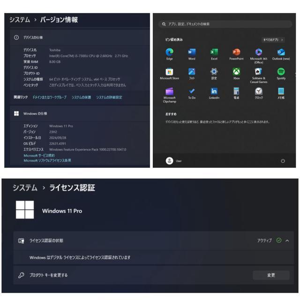This screenshot has width=300, height=300.
Task: Collapse the ライセンス認証の状態 section
Action: click(287, 240)
